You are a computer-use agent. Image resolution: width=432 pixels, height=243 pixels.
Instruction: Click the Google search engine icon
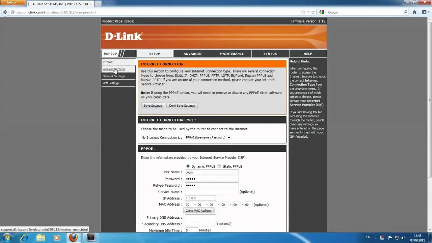(321, 12)
